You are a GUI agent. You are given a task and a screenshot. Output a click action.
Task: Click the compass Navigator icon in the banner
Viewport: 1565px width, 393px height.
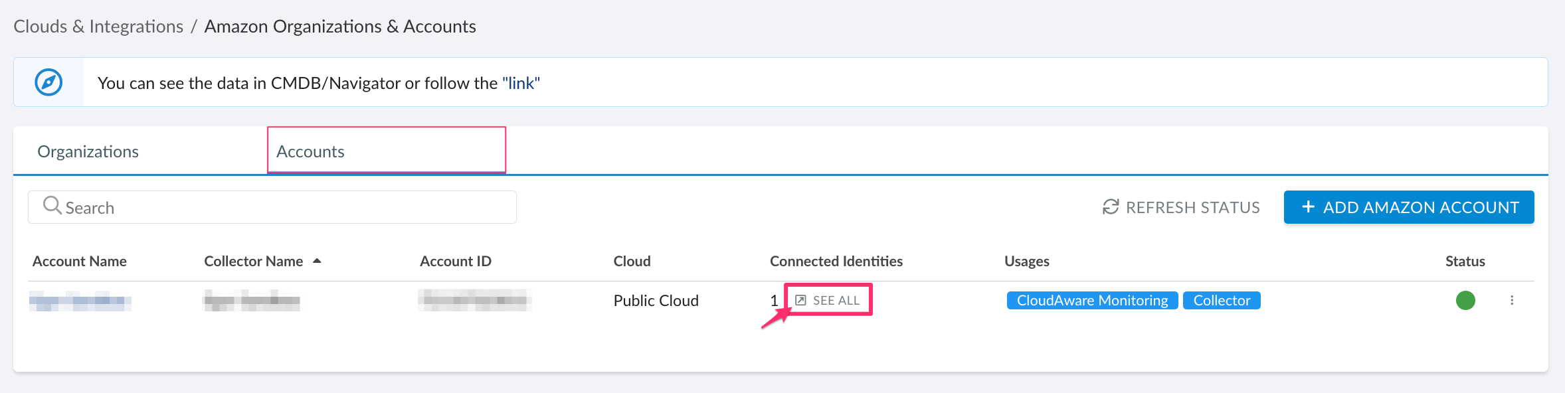48,82
